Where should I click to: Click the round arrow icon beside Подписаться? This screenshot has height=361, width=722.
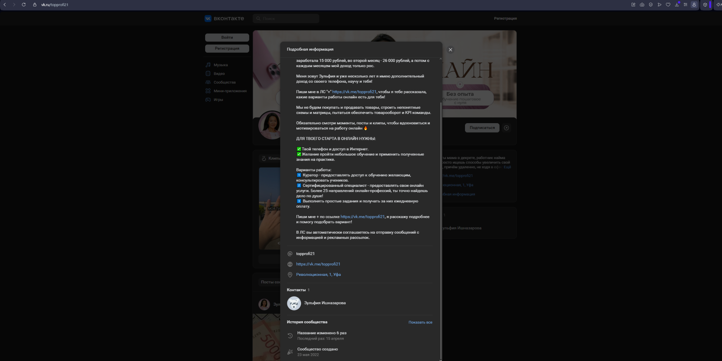[x=506, y=128]
